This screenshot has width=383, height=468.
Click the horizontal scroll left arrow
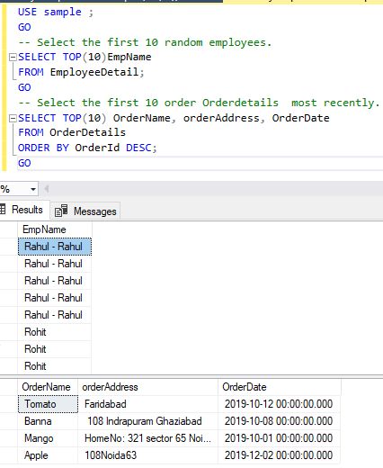47,189
